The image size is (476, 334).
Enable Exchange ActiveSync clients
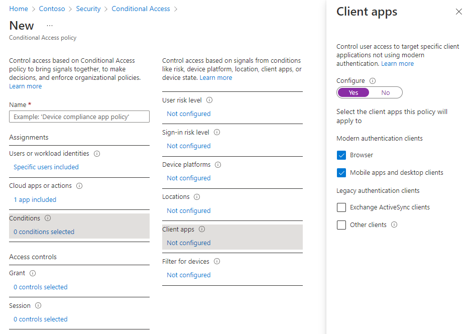[341, 207]
